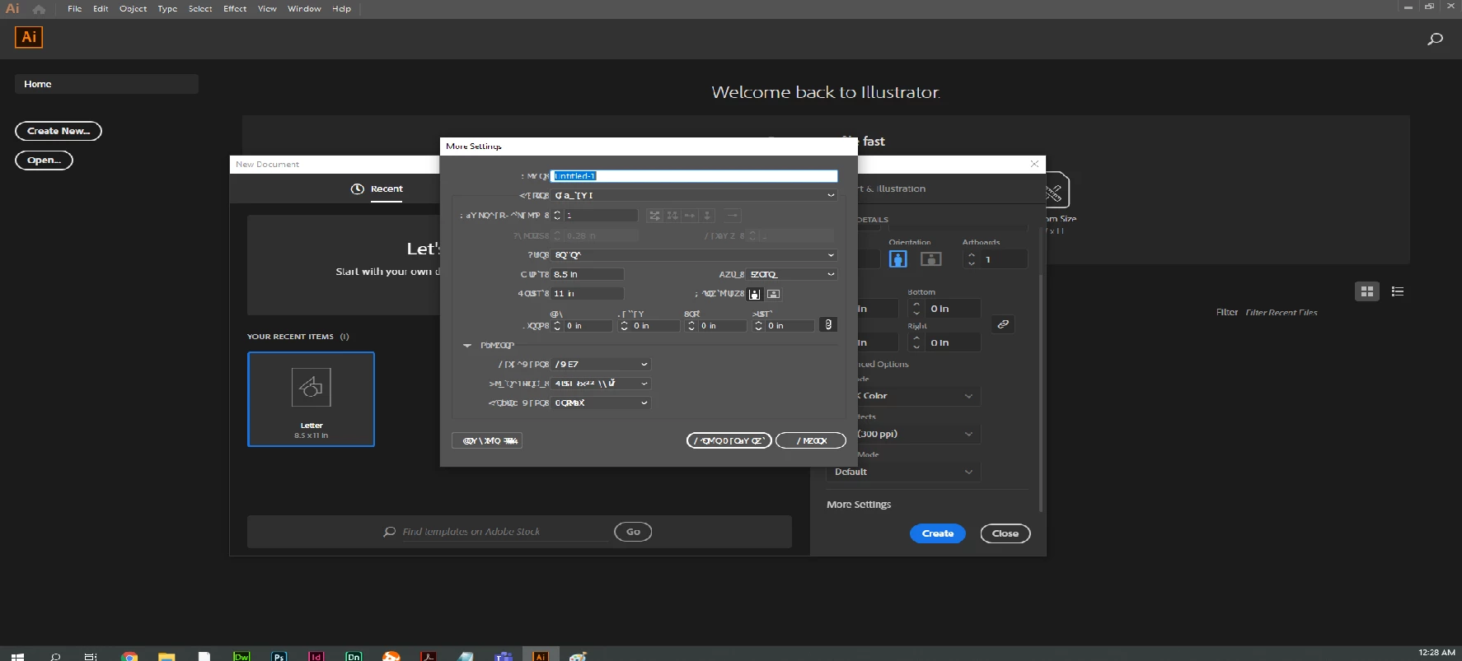The width and height of the screenshot is (1462, 661).
Task: Click the layout direction arrow icon
Action: click(x=733, y=216)
